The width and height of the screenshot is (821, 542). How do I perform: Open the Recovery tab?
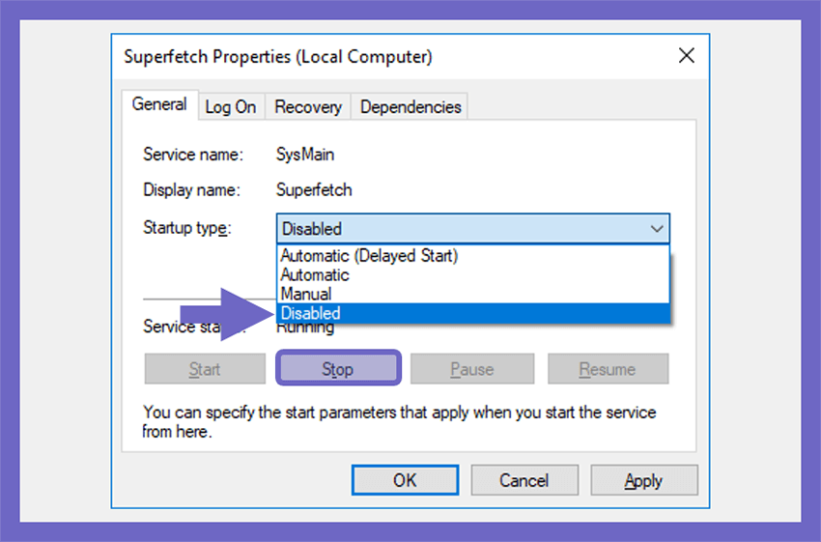[308, 107]
